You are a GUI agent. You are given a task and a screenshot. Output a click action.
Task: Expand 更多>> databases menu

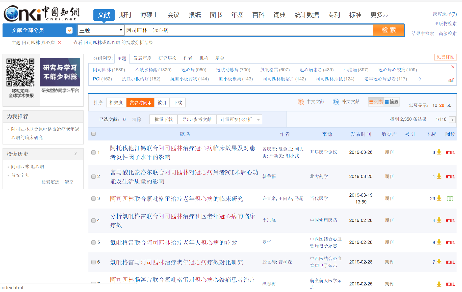379,15
